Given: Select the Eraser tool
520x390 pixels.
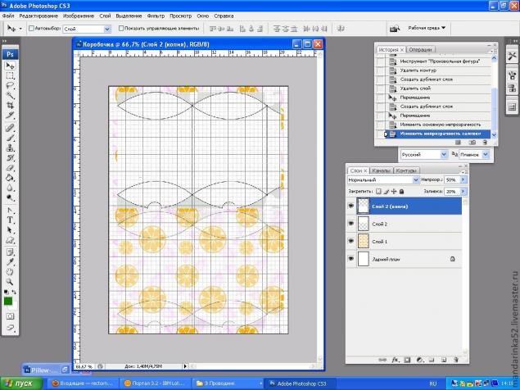Looking at the screenshot, I should click(11, 168).
